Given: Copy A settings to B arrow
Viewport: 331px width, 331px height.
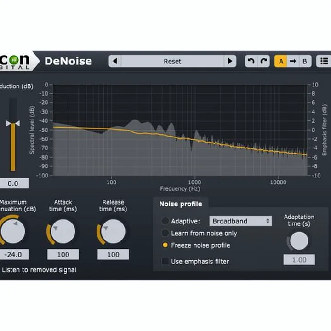Looking at the screenshot, I should (x=293, y=61).
